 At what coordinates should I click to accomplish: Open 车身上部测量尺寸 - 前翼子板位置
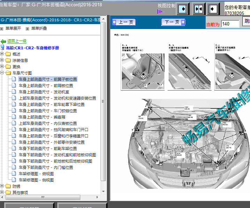[x=48, y=79]
